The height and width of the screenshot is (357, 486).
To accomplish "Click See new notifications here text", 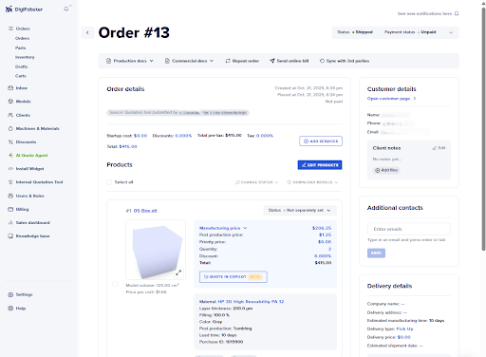I will tap(424, 13).
